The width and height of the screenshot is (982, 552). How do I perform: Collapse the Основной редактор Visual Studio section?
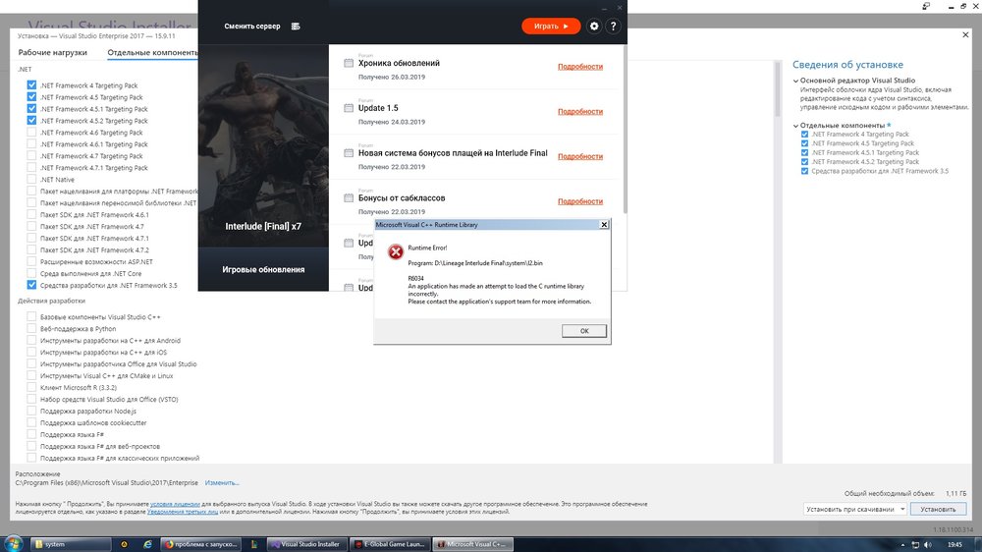[x=796, y=81]
